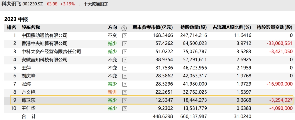
Task: Click the question icon in 王仁华 row
Action: (x=125, y=109)
